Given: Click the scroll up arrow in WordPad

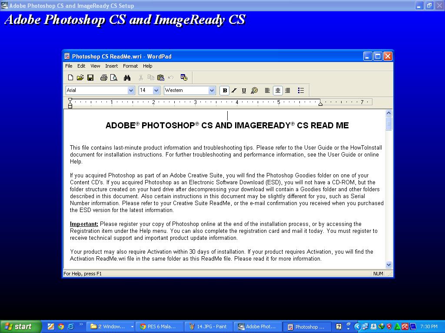Looking at the screenshot, I should [x=389, y=113].
